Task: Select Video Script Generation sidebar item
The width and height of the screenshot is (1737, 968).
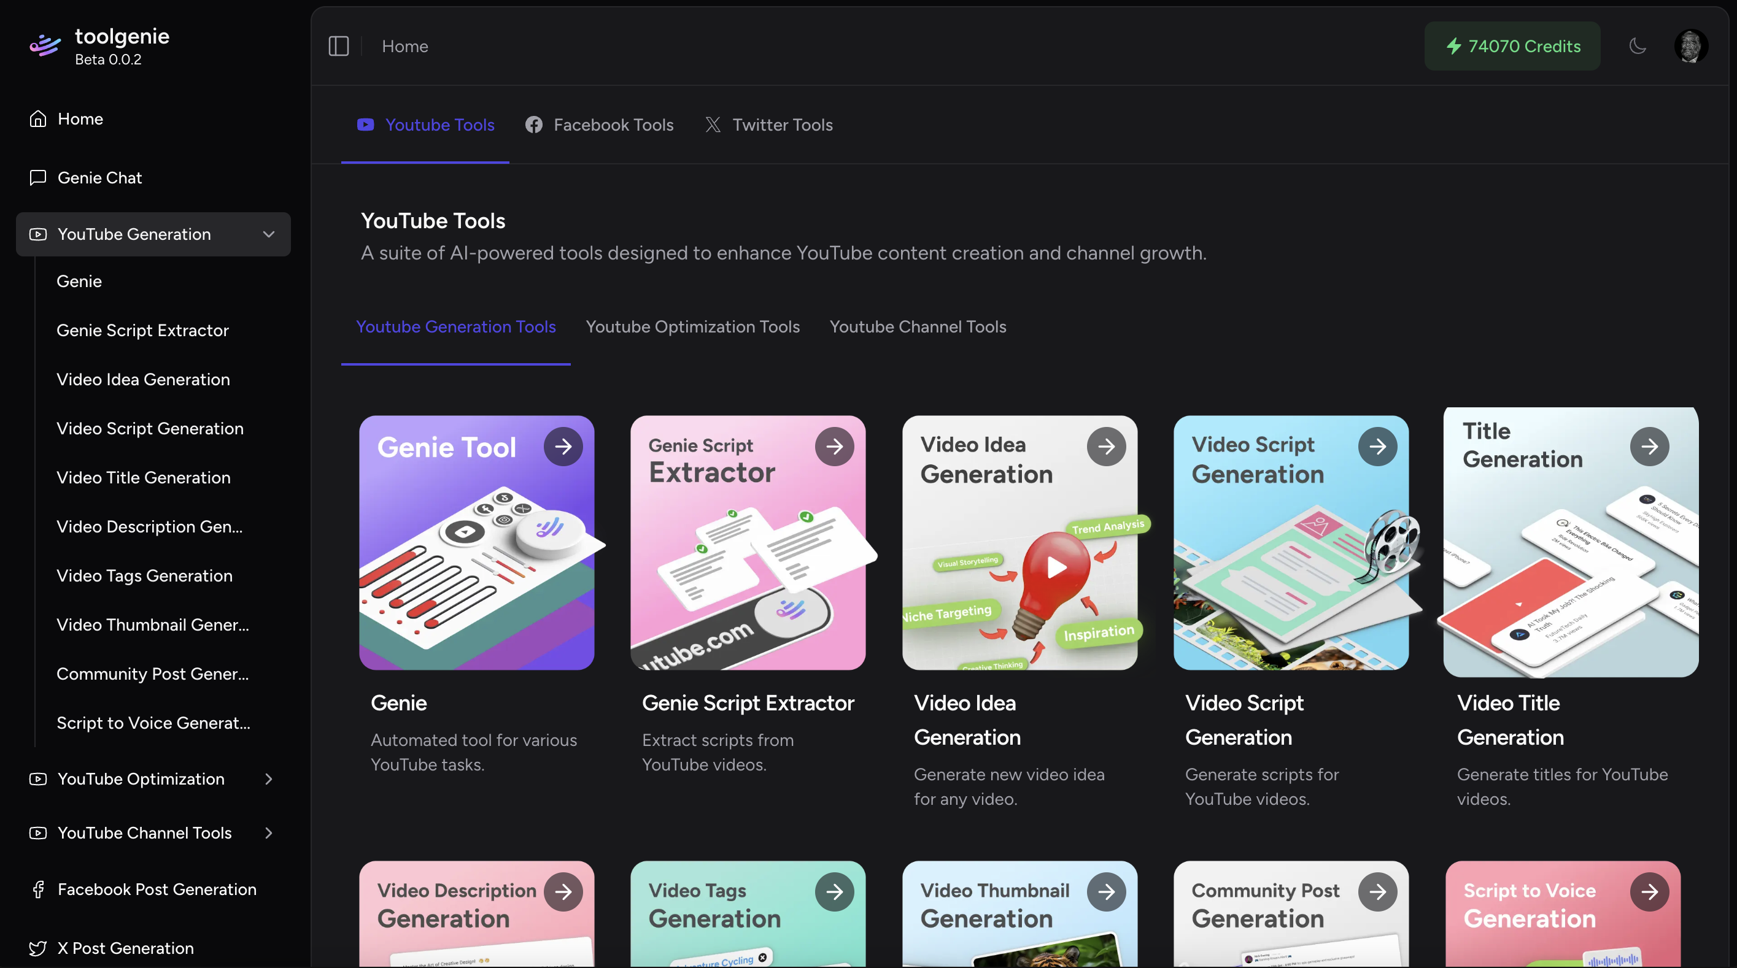Action: pyautogui.click(x=150, y=429)
